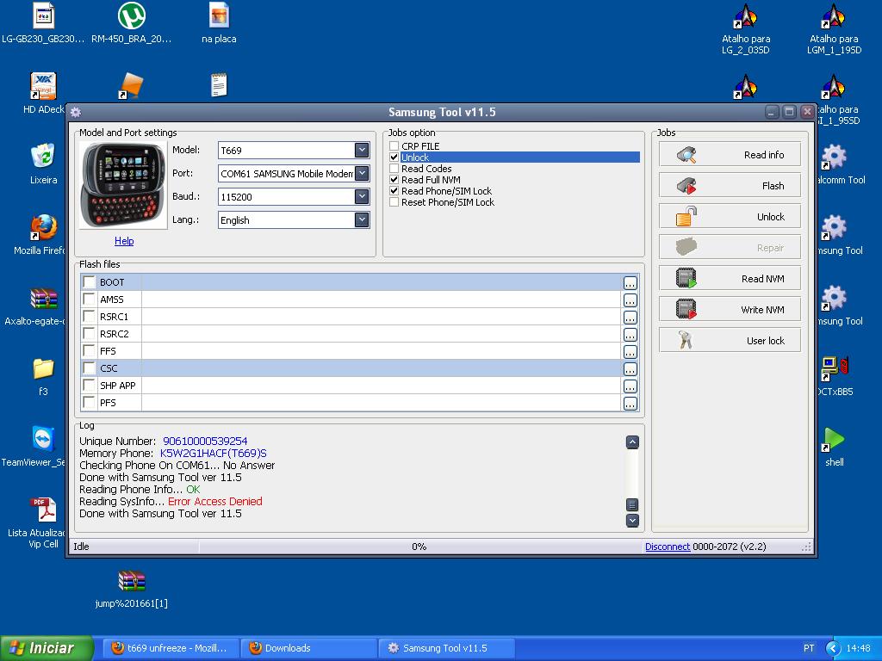Uncheck the Unlock jobs option
Screen dimensions: 882x661
coord(394,158)
